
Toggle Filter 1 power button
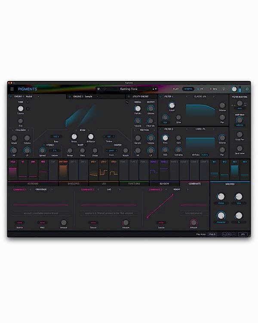pos(161,96)
